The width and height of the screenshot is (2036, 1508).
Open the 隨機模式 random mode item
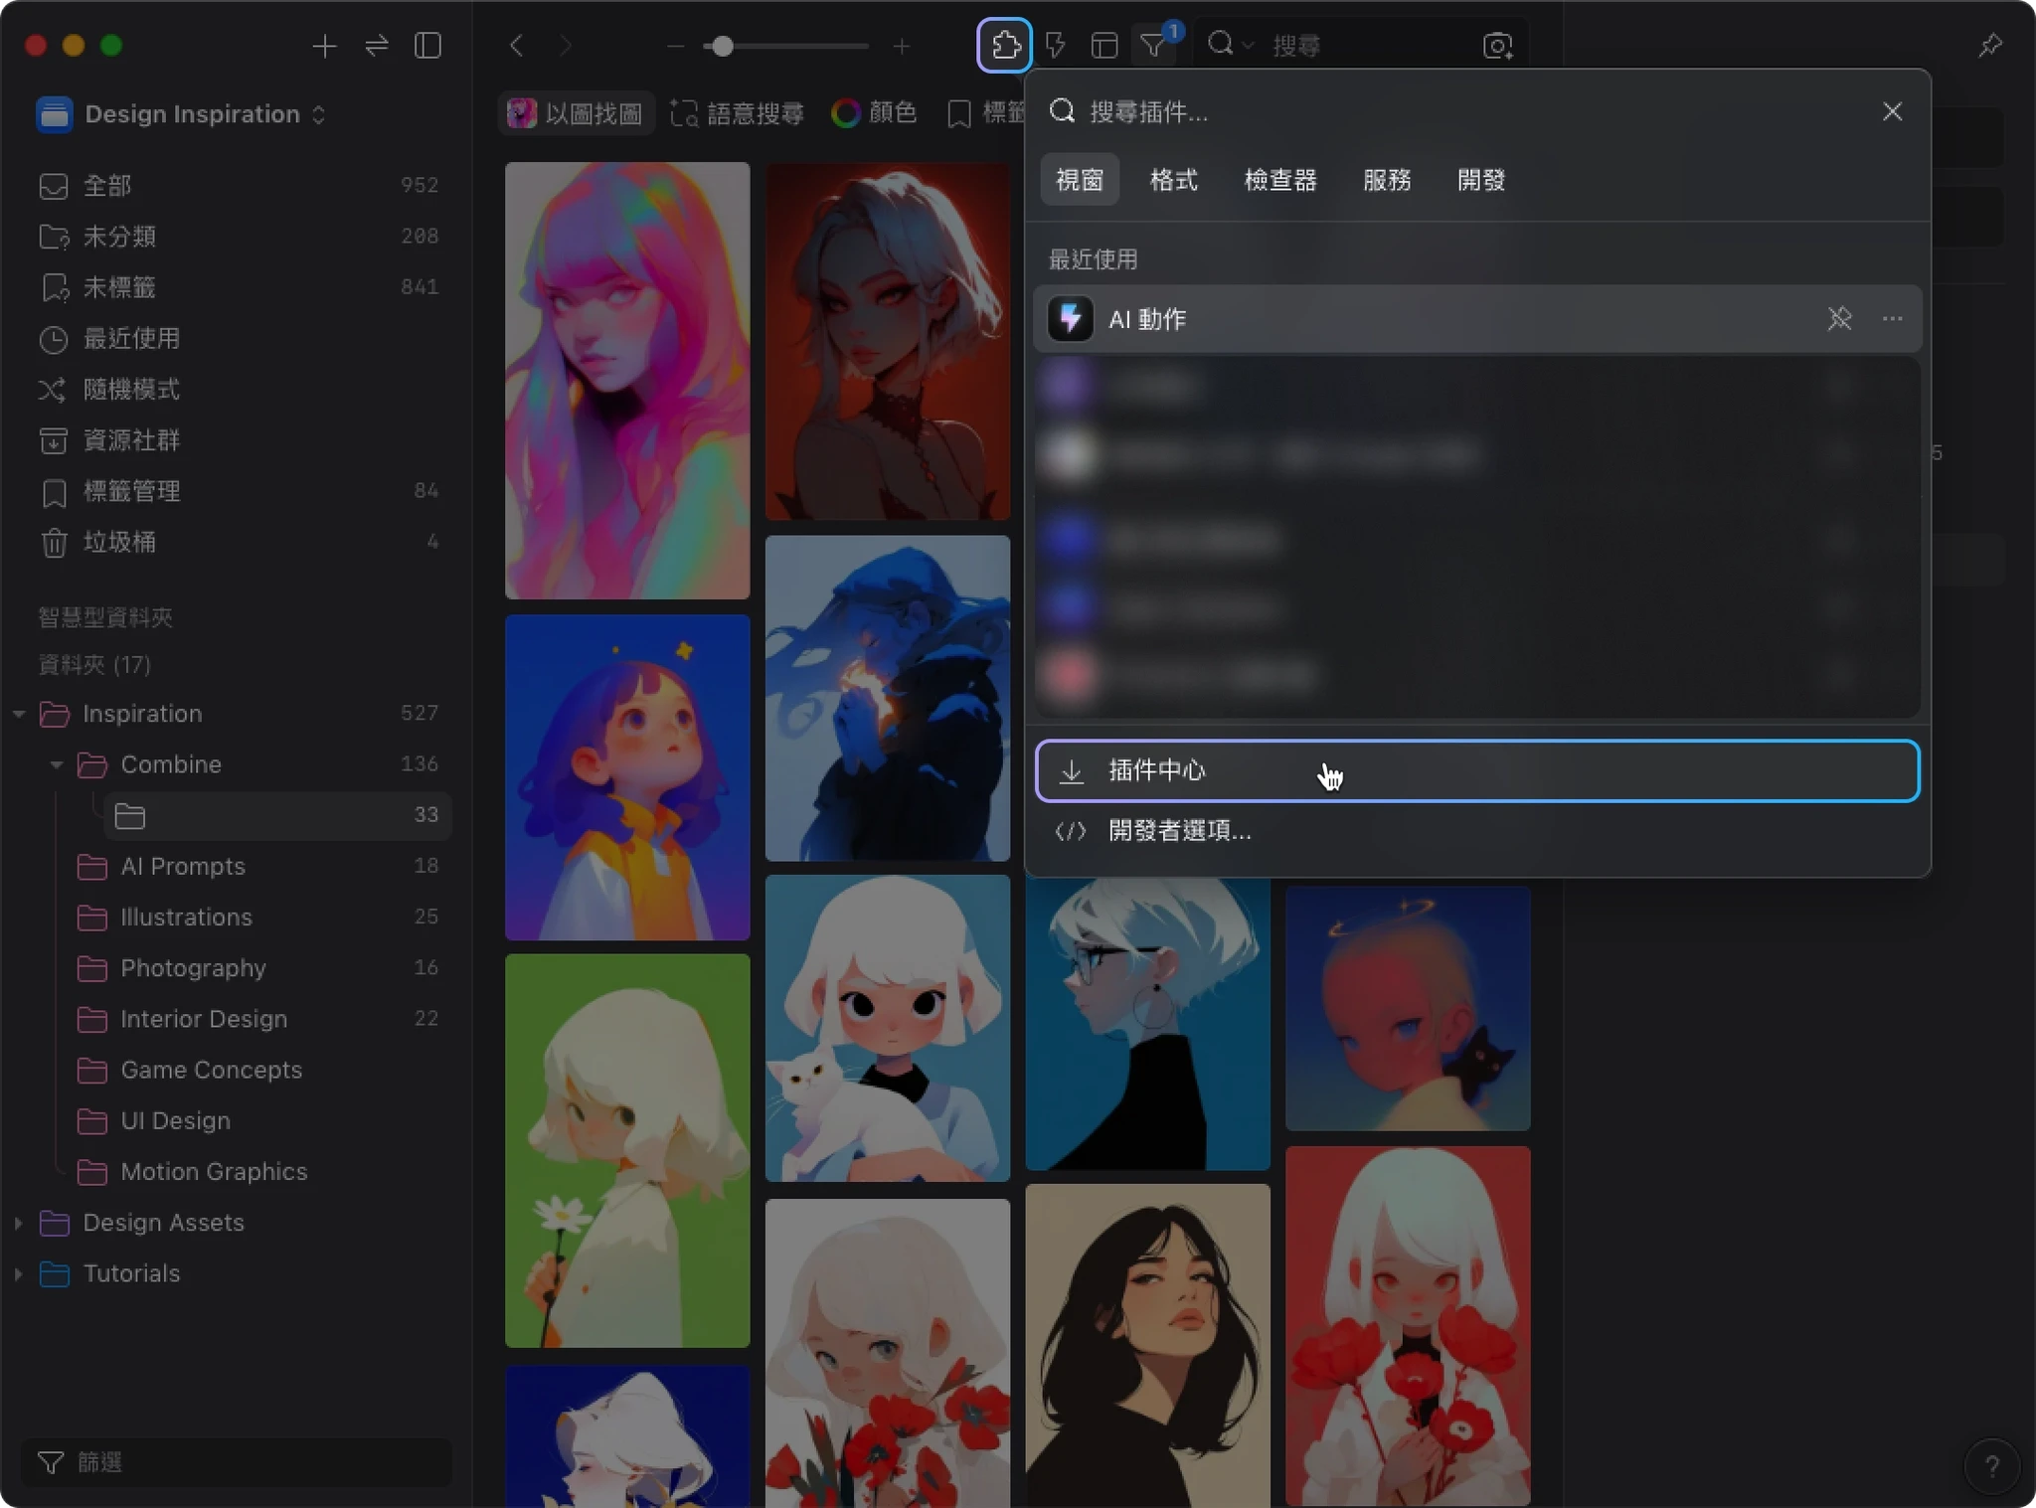131,390
